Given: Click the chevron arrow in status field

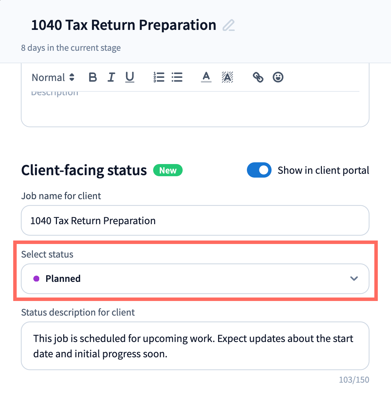Looking at the screenshot, I should [x=354, y=279].
